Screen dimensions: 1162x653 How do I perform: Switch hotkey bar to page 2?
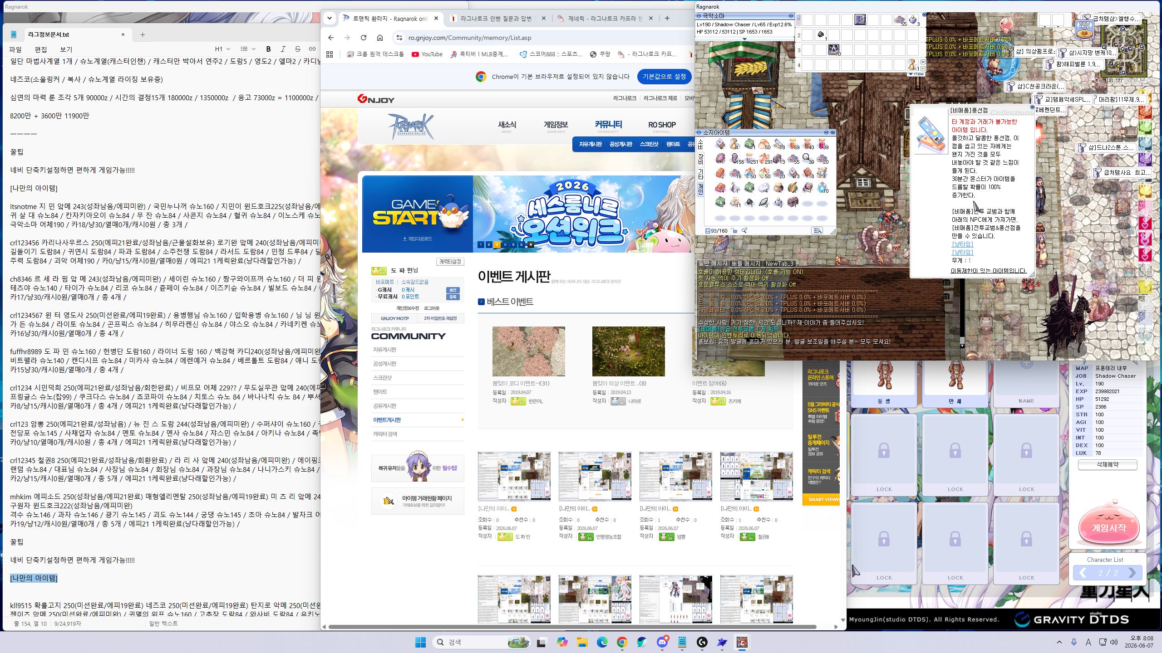798,23
